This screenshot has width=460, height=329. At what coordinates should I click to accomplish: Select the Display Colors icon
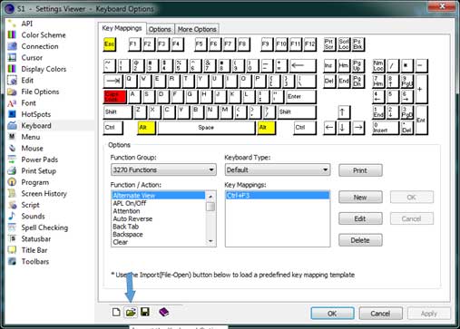point(12,69)
